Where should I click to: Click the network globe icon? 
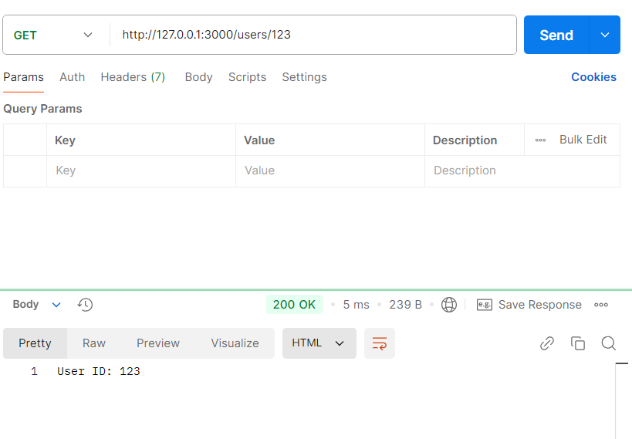[x=448, y=305]
